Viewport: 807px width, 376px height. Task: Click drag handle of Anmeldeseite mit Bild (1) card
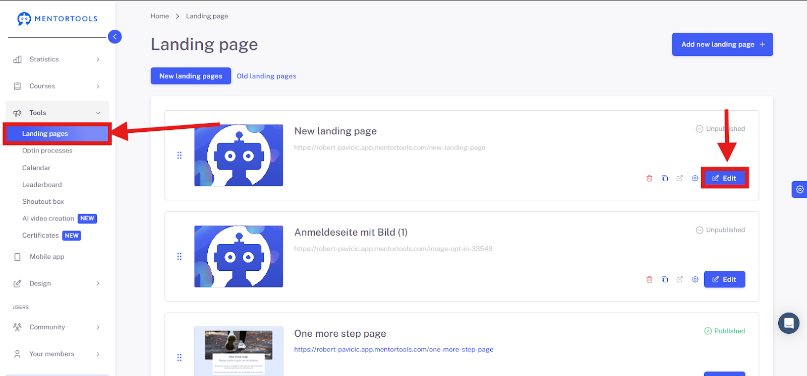coord(180,257)
